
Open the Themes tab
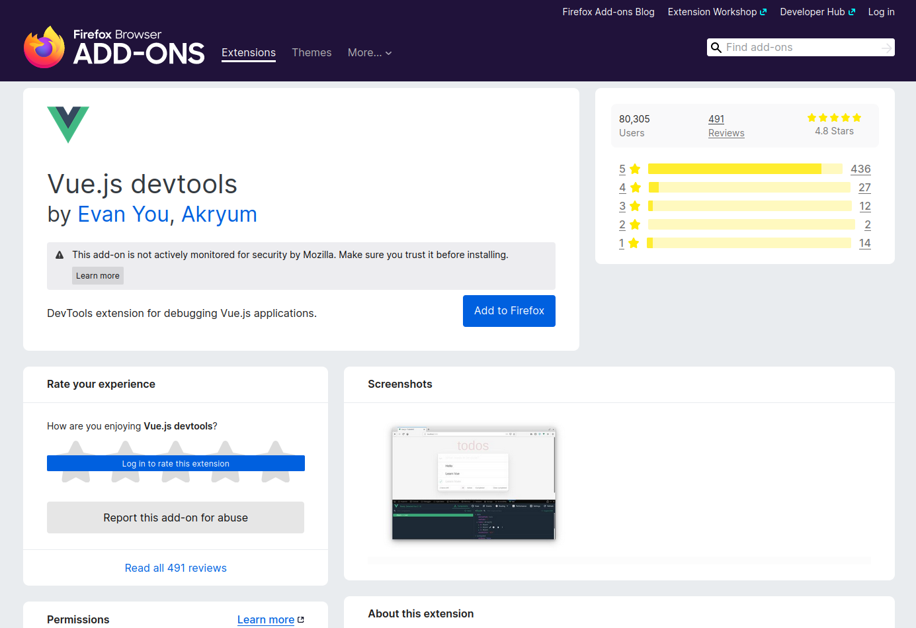(x=312, y=53)
